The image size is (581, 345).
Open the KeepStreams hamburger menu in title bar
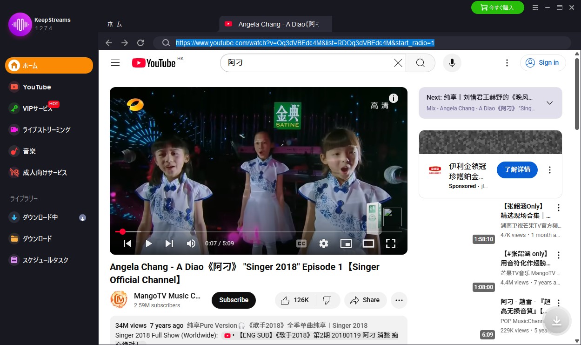pyautogui.click(x=535, y=7)
